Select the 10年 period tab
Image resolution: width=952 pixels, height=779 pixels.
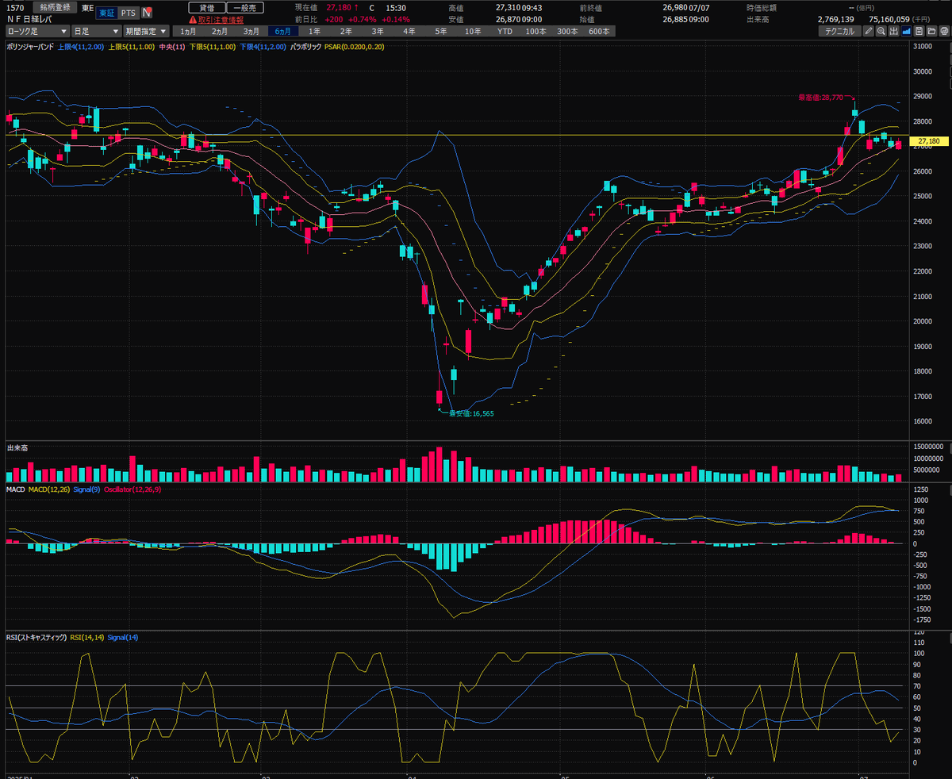[472, 31]
